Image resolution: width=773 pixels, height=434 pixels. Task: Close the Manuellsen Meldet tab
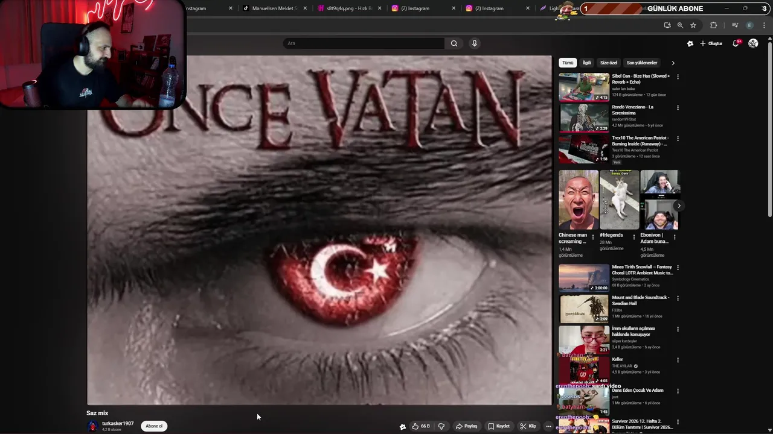point(305,8)
